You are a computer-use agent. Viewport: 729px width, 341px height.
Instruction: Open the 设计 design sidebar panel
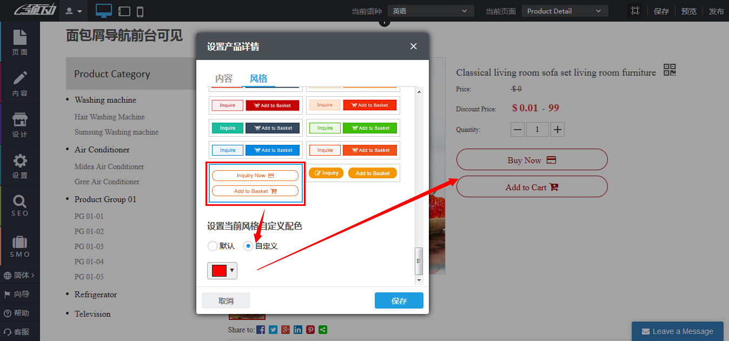20,124
